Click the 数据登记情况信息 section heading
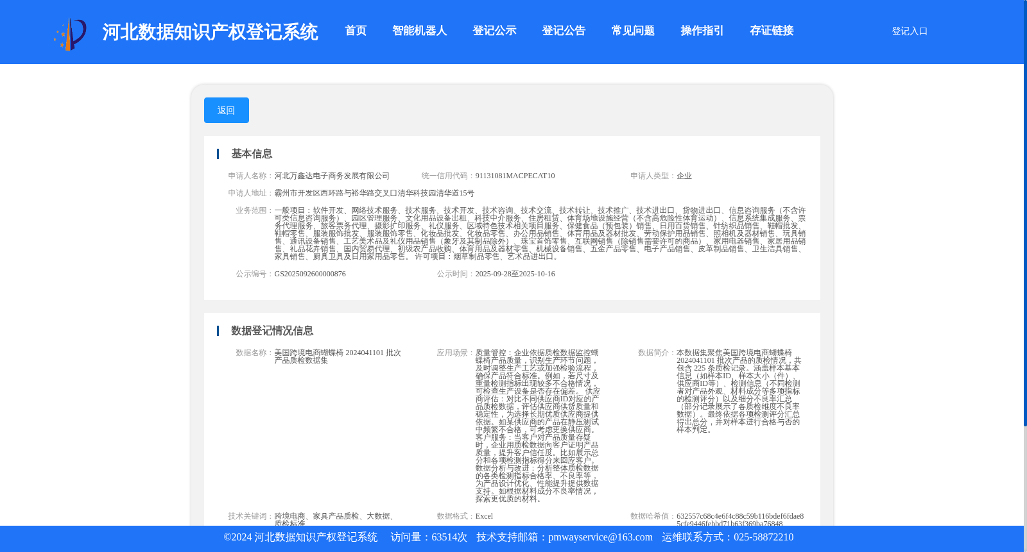The height and width of the screenshot is (552, 1027). (x=272, y=331)
